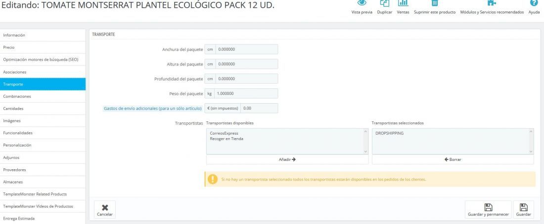Remove carrier with Borrar arrow button
The height and width of the screenshot is (224, 544).
click(453, 159)
